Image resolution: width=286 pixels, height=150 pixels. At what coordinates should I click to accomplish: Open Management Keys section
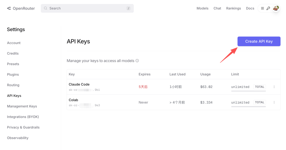point(22,106)
